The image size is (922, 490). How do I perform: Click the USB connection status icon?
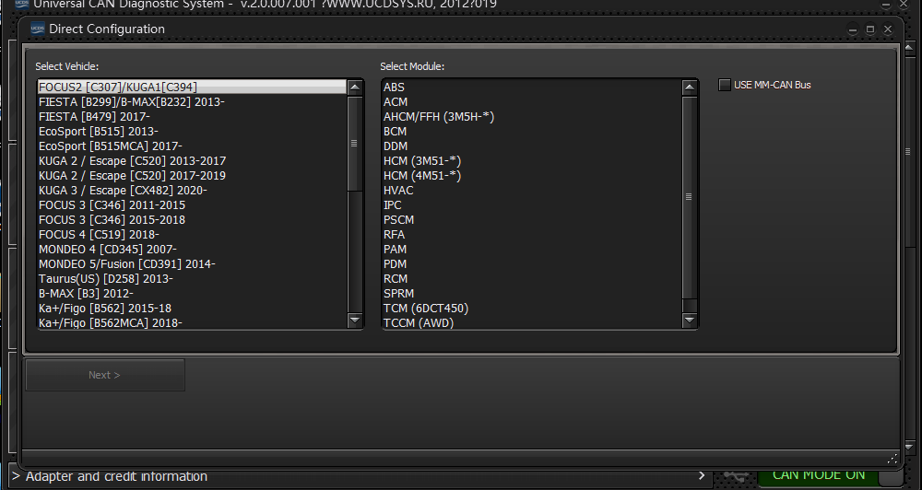736,475
